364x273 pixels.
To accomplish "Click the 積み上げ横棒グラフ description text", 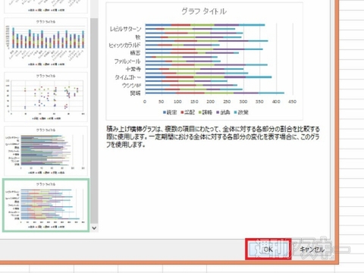I will [213, 136].
